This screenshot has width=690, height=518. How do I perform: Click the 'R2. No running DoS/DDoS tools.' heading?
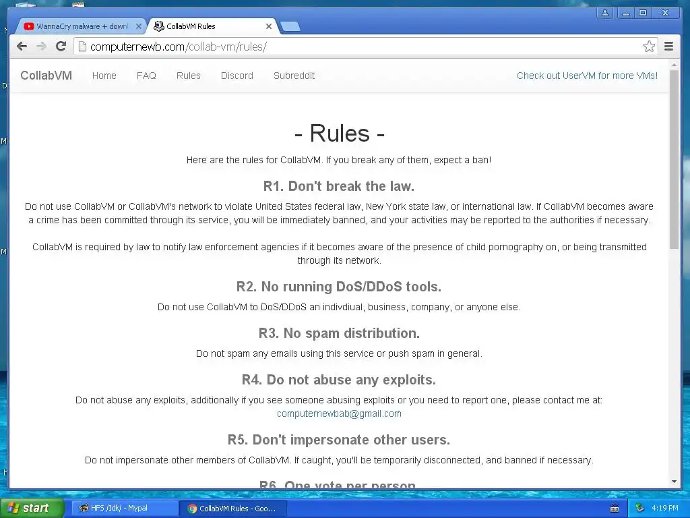pyautogui.click(x=339, y=286)
